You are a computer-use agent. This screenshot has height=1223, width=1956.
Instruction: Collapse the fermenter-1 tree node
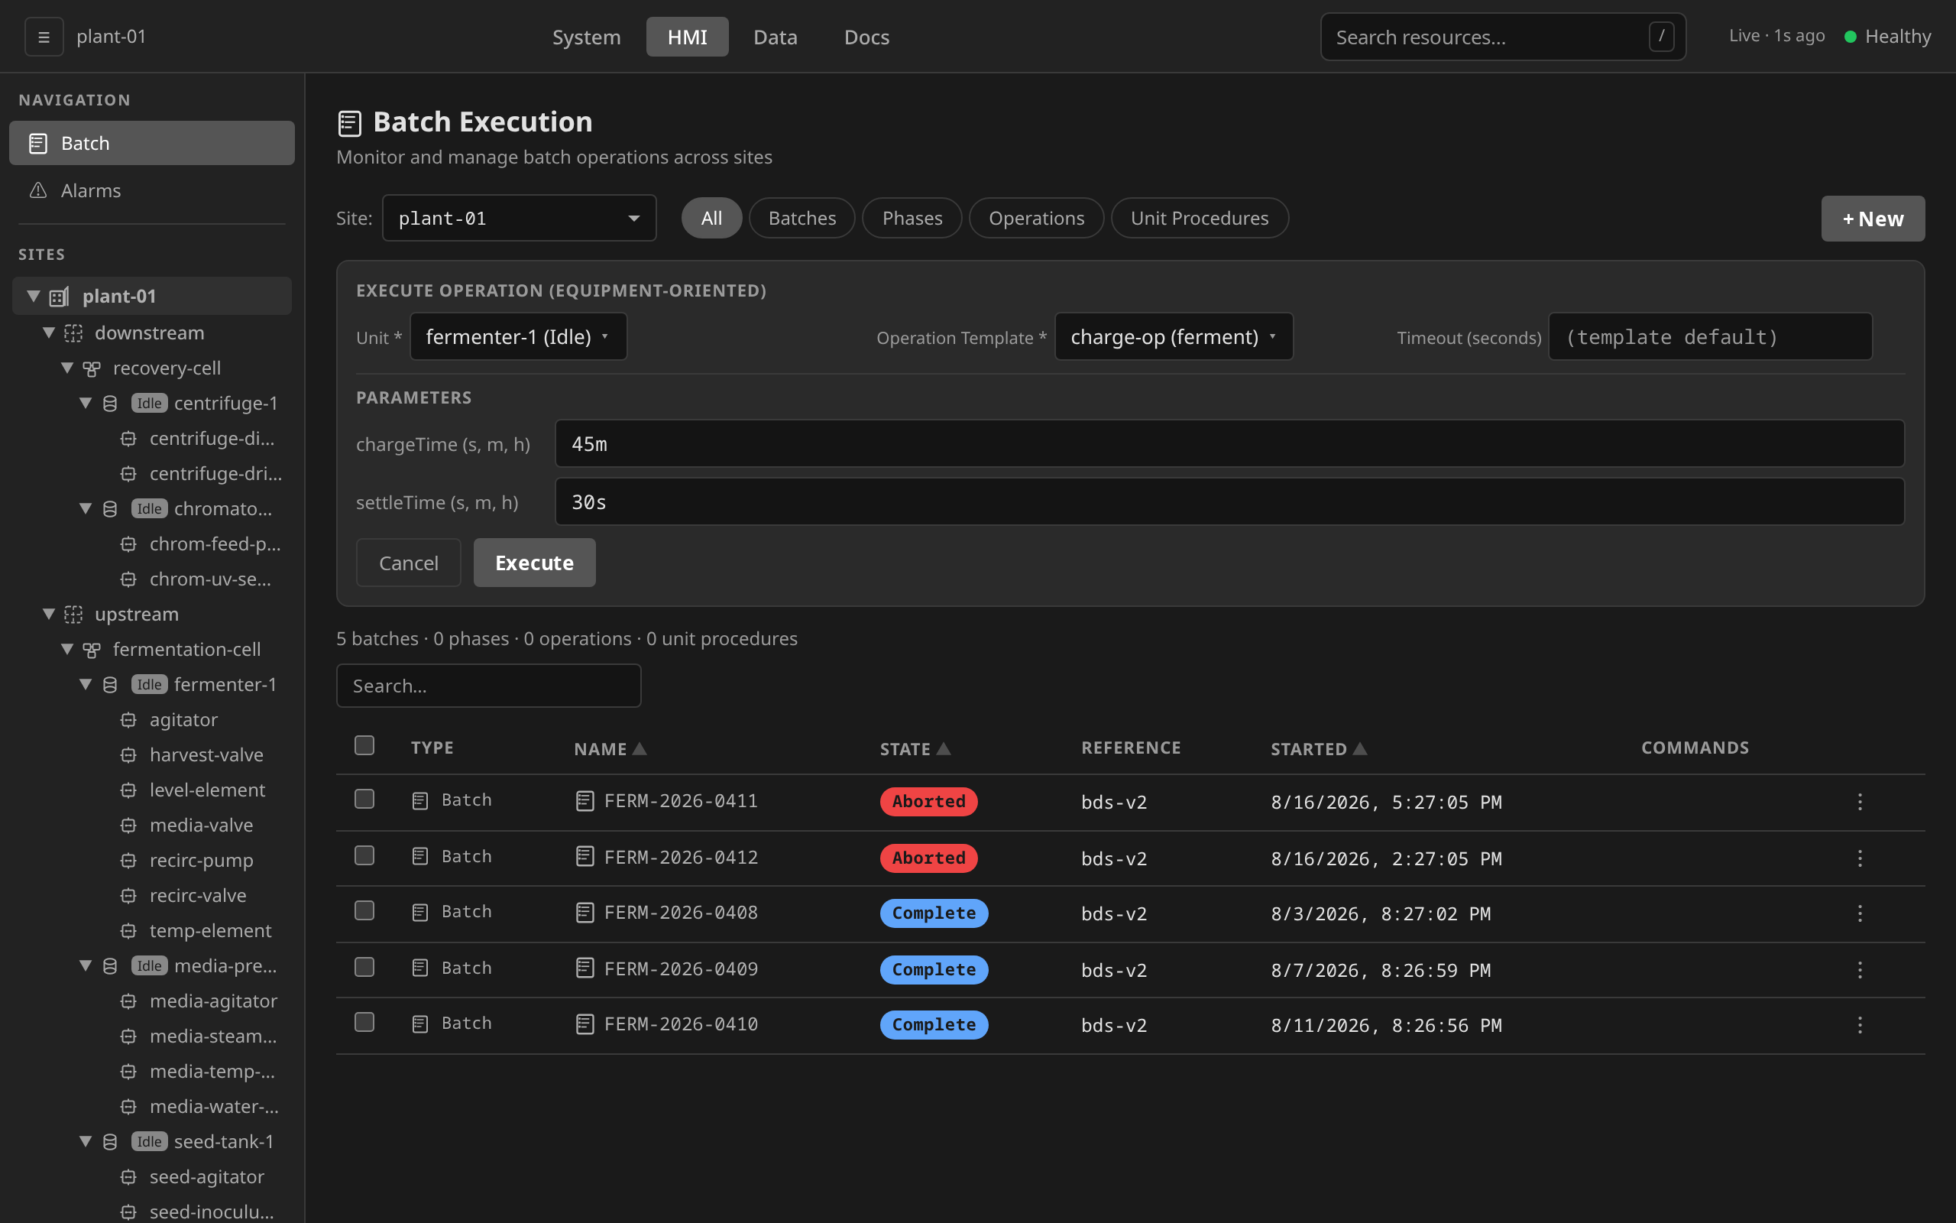[86, 684]
